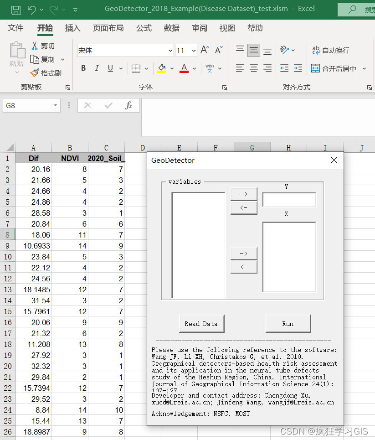The image size is (375, 440).
Task: Open the 文件 (File) tab
Action: pyautogui.click(x=15, y=28)
